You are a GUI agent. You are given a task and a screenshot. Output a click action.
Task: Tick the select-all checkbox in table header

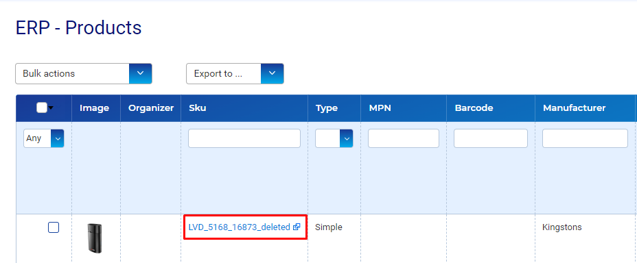tap(42, 108)
